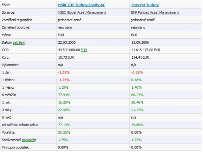Viewport: 203px width, 152px height.
Task: Click the 77.94% six-month performance value
Action: (x=64, y=95)
